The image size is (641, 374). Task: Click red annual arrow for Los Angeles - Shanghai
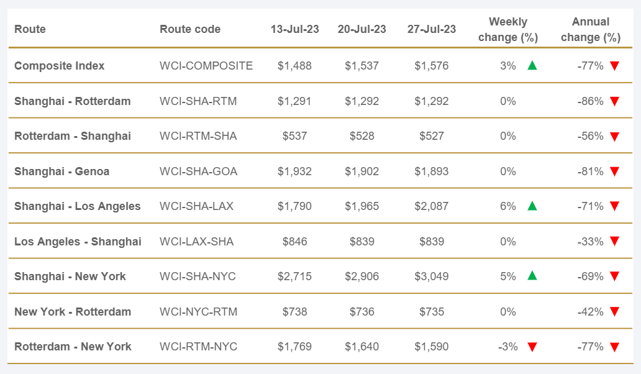point(614,242)
